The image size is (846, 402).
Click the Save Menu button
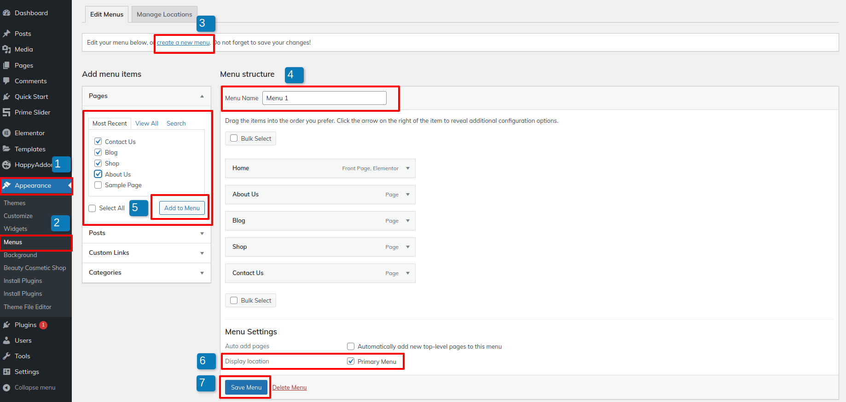click(246, 387)
